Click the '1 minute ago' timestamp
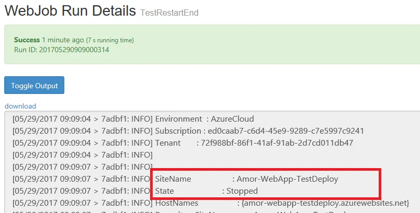The width and height of the screenshot is (420, 213). tap(63, 40)
